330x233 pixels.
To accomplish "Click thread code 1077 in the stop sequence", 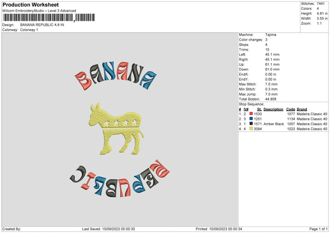I will point(291,114).
